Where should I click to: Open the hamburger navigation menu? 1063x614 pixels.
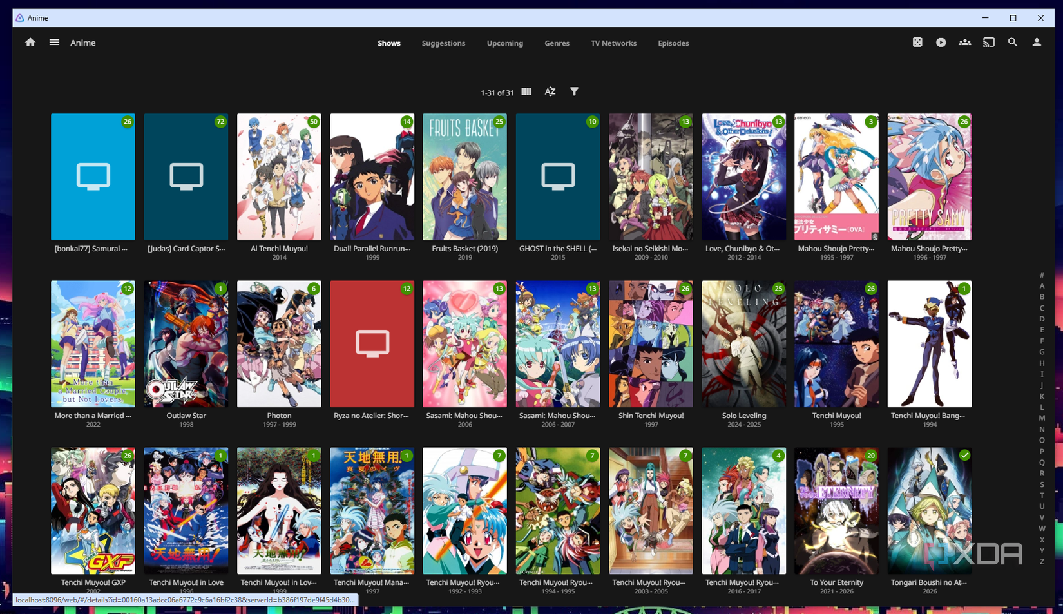pyautogui.click(x=54, y=43)
